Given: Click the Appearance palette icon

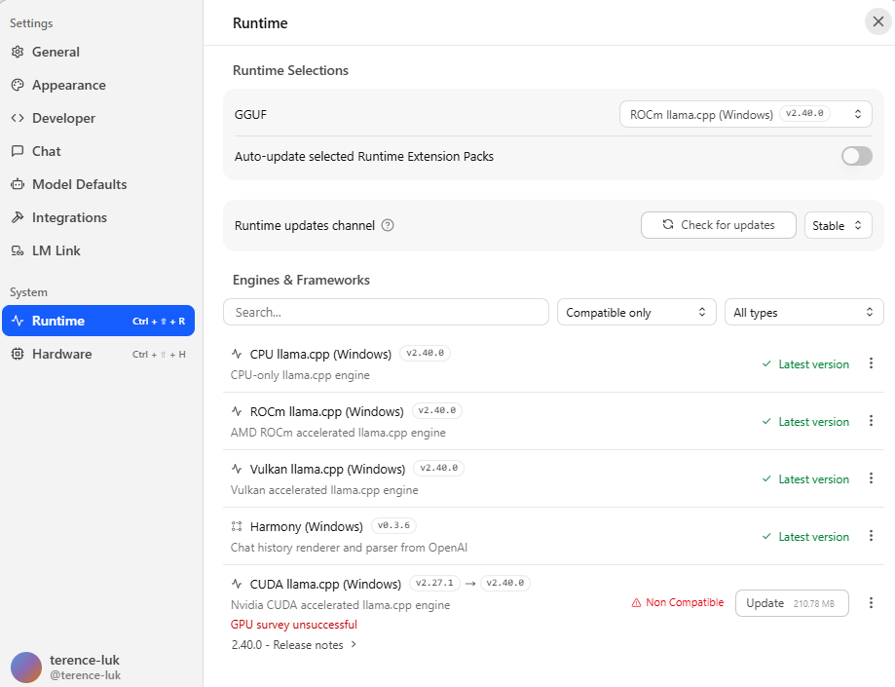Looking at the screenshot, I should click(18, 85).
